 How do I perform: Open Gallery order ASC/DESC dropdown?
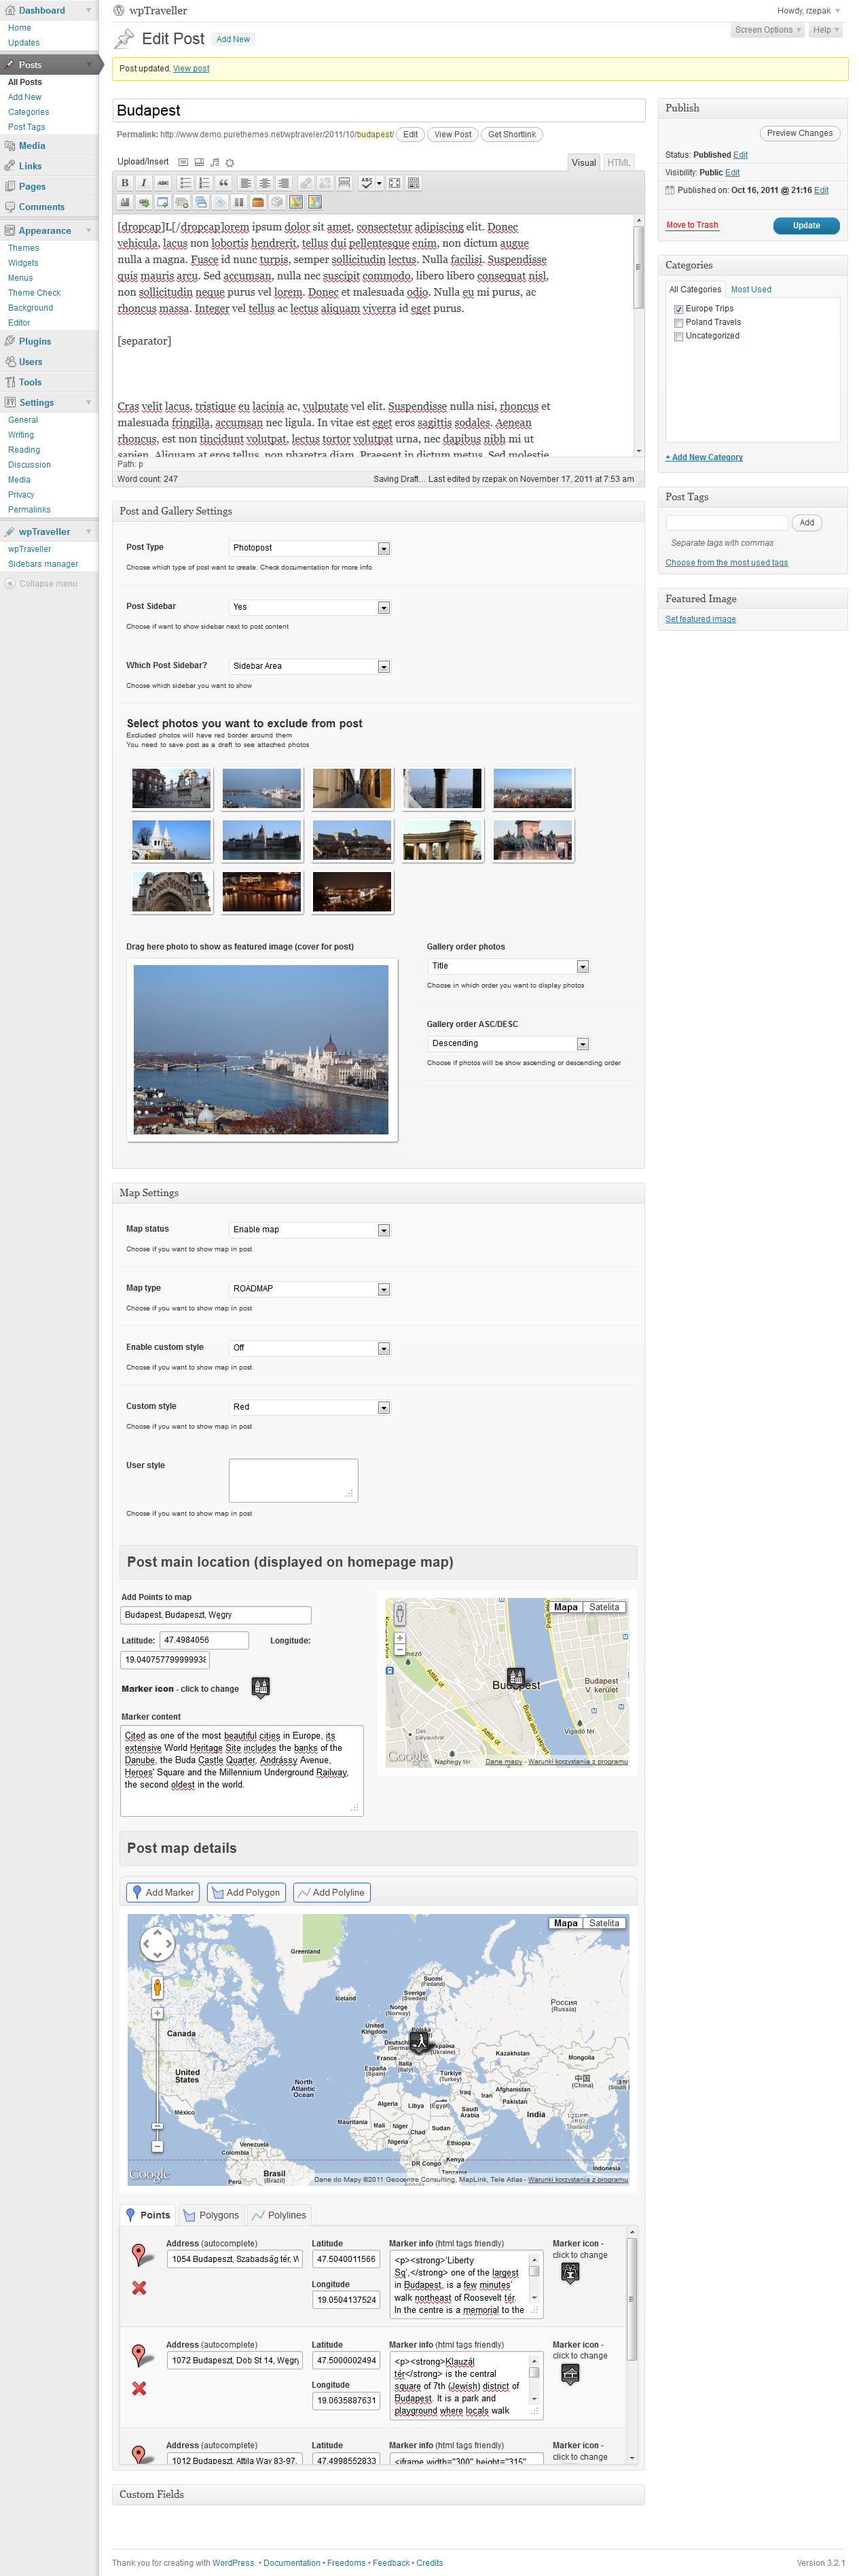click(583, 1044)
